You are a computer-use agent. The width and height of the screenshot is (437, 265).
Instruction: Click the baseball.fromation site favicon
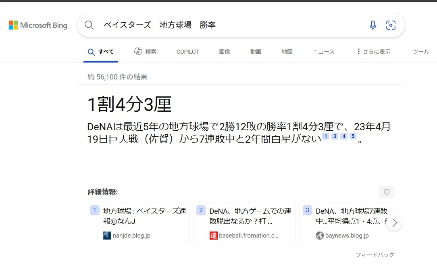pyautogui.click(x=214, y=236)
